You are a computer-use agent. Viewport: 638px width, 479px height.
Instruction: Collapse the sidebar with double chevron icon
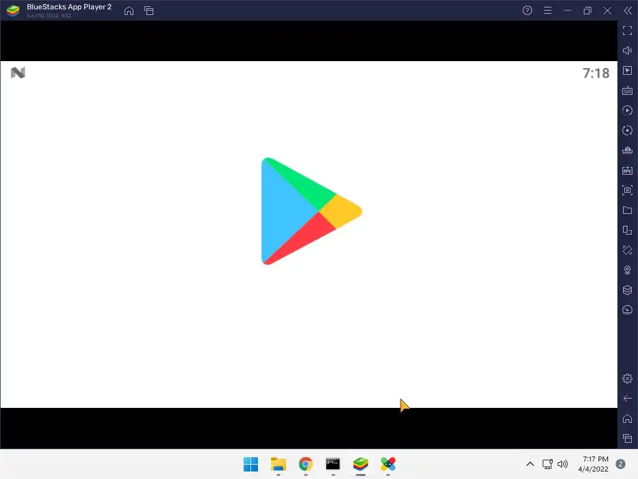point(628,11)
